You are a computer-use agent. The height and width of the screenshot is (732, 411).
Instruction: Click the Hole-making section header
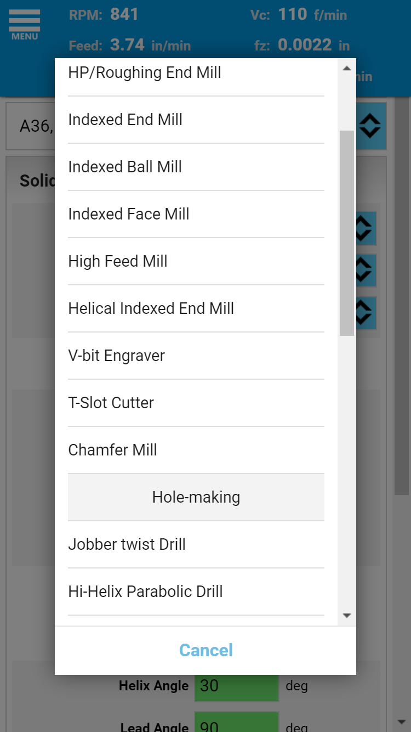196,497
